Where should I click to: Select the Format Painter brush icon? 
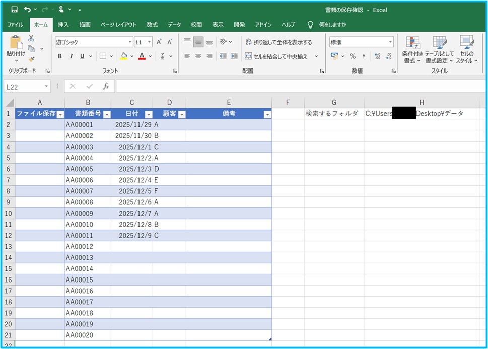tap(31, 59)
